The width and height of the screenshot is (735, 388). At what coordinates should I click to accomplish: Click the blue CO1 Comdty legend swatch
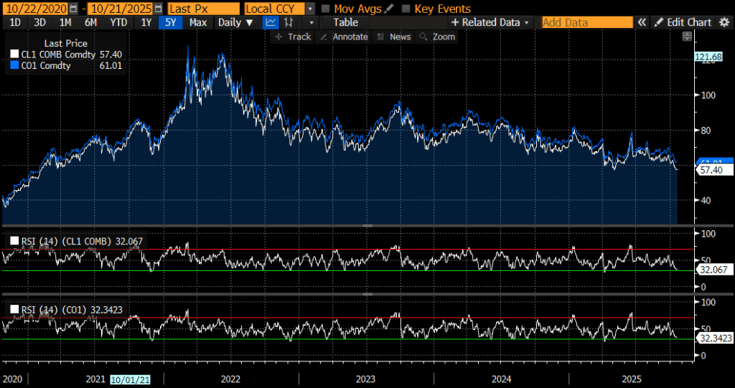point(16,66)
